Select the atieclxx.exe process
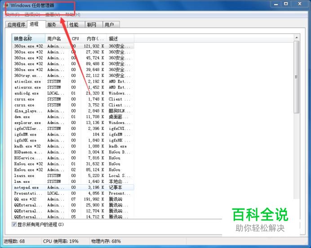Image resolution: width=311 pixels, height=248 pixels. pos(73,81)
